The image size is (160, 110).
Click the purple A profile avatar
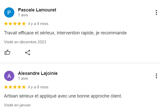[9, 76]
